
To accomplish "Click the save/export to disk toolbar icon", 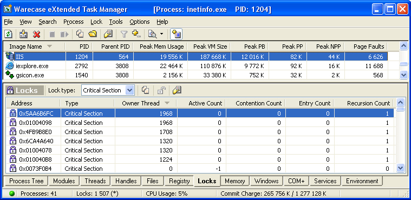I will tap(24, 34).
